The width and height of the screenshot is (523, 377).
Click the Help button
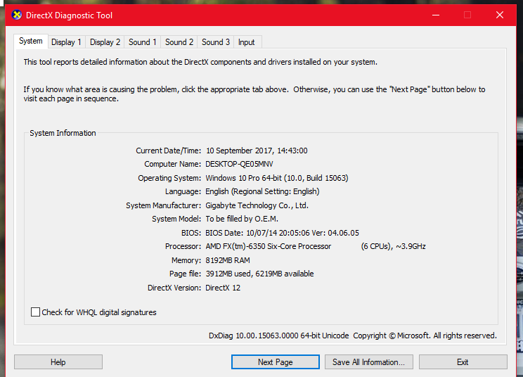tap(58, 362)
